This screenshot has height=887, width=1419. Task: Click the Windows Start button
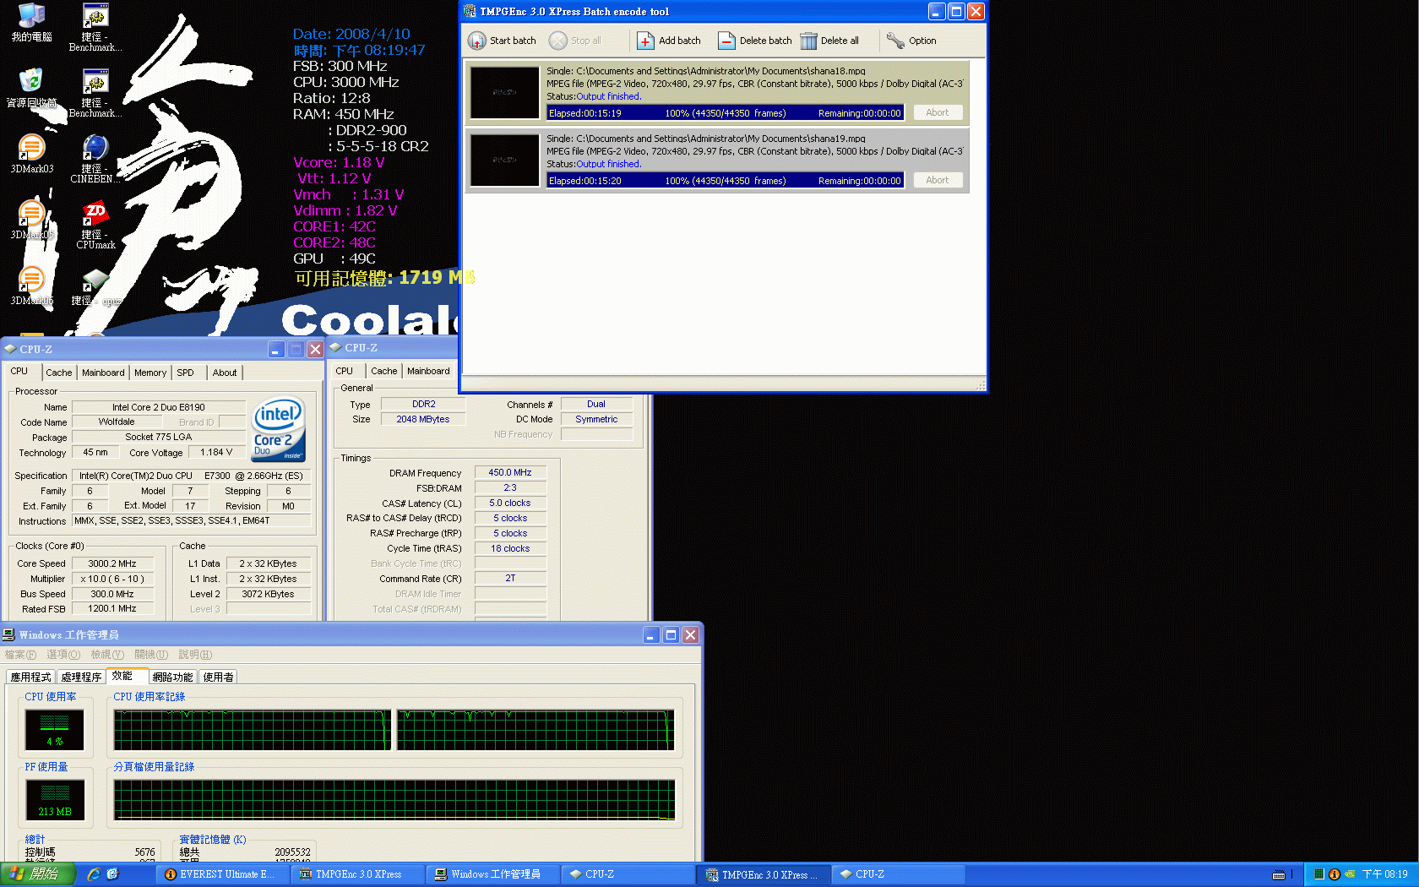click(x=38, y=874)
